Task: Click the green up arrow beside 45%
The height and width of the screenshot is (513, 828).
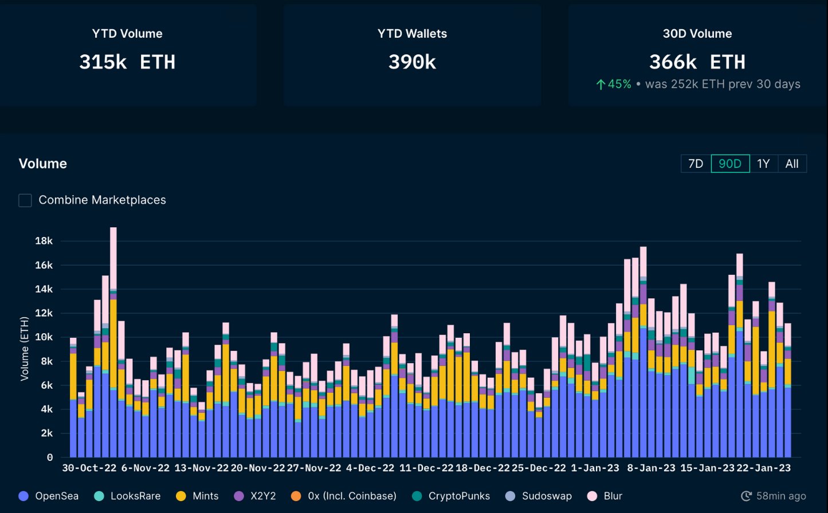Action: (601, 84)
